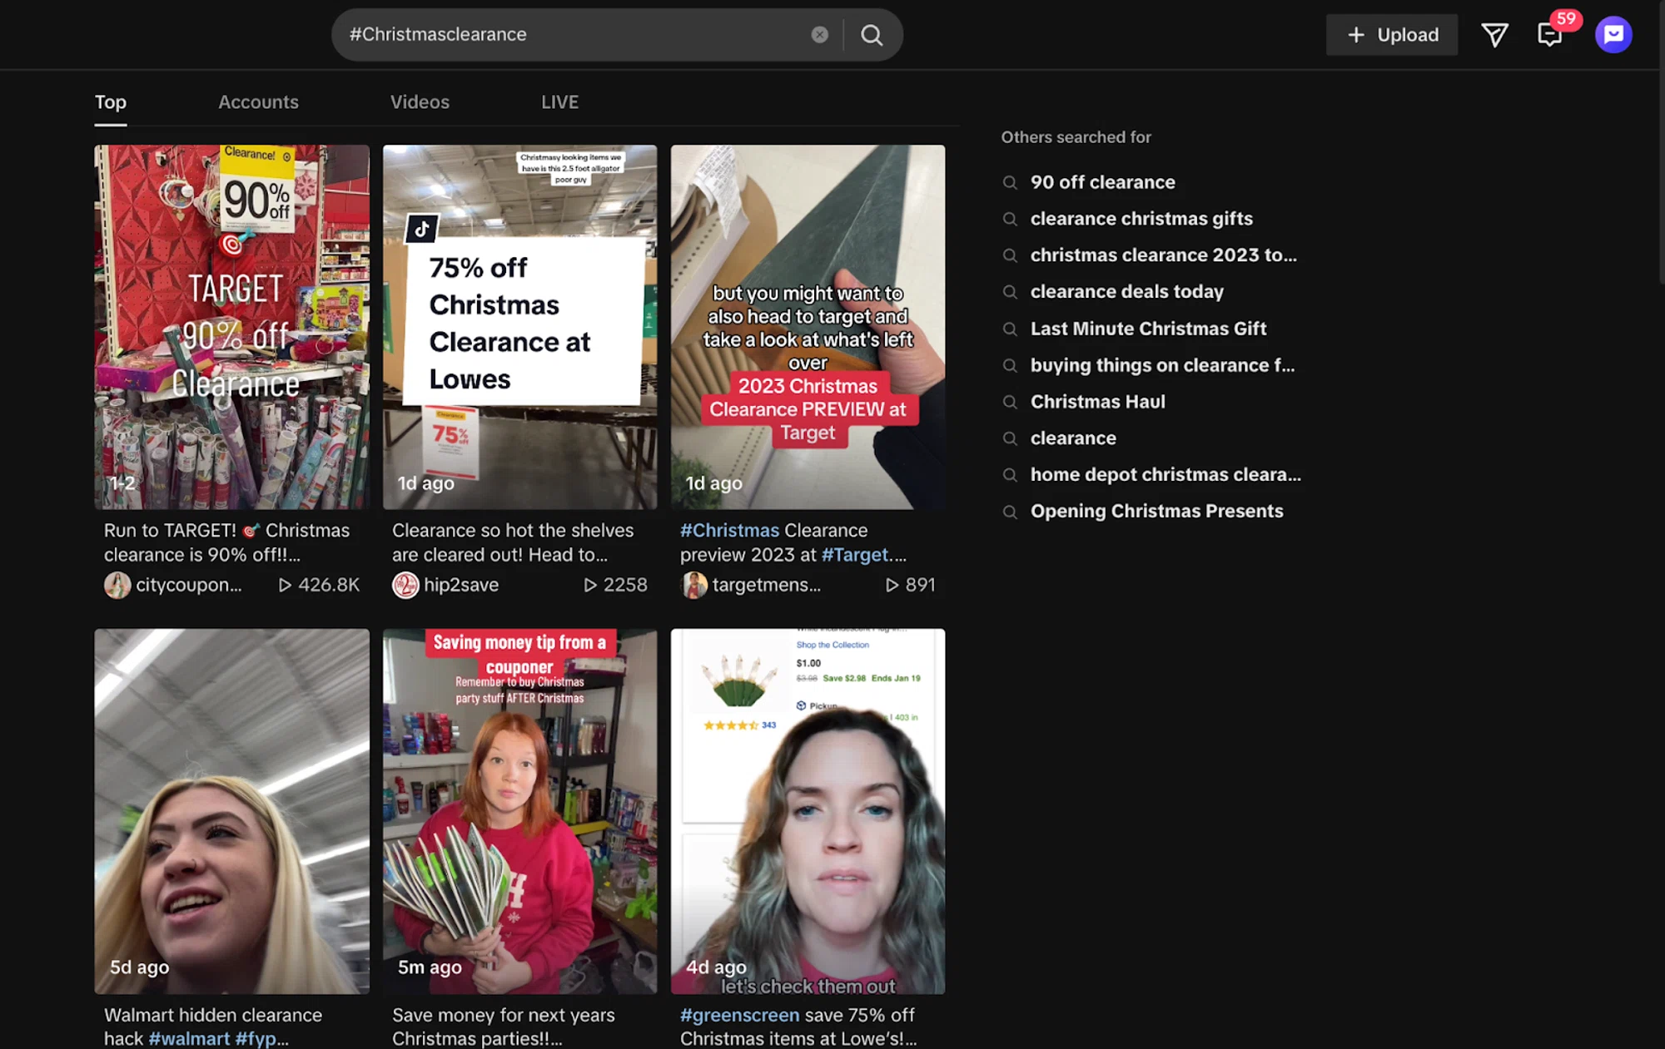Image resolution: width=1665 pixels, height=1049 pixels.
Task: Open the 75% off Lowes clearance video
Action: (x=519, y=327)
